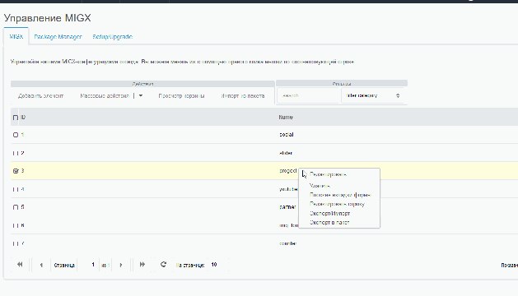518x296 pixels.
Task: Choose the third context menu entry
Action: click(339, 195)
